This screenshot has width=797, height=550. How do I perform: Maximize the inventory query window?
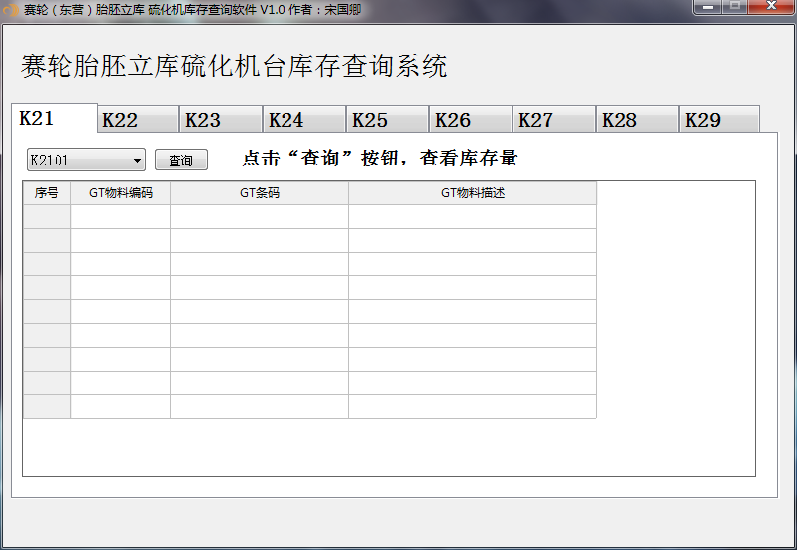click(x=735, y=7)
